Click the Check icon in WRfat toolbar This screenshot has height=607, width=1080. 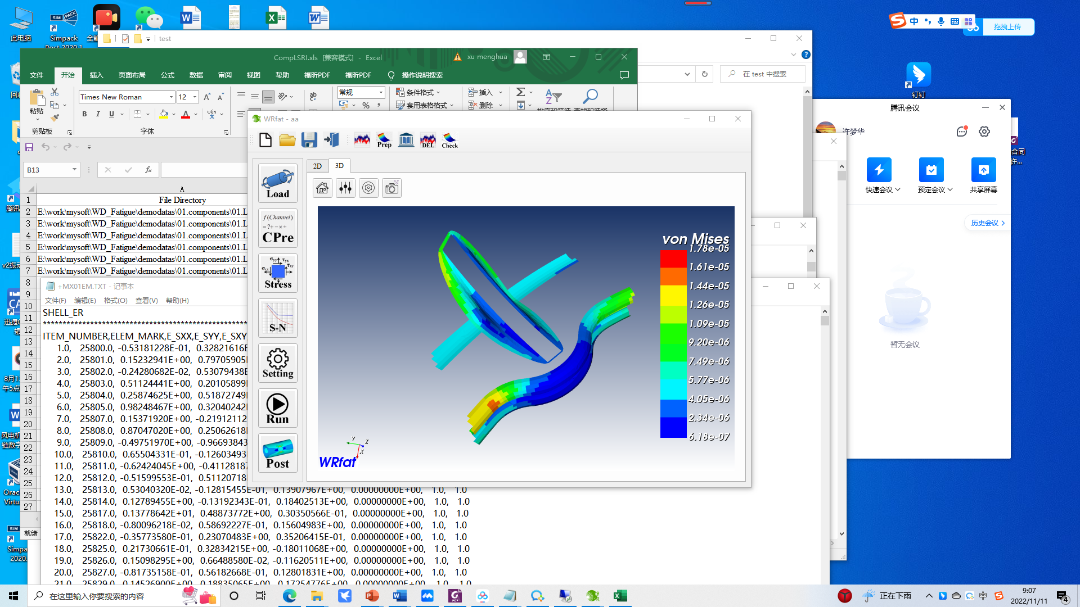click(x=450, y=140)
